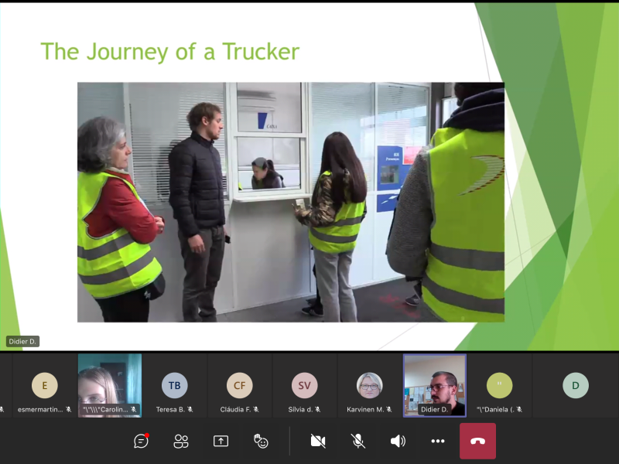Click the D avatar at the far right
Viewport: 619px width, 464px height.
[576, 385]
